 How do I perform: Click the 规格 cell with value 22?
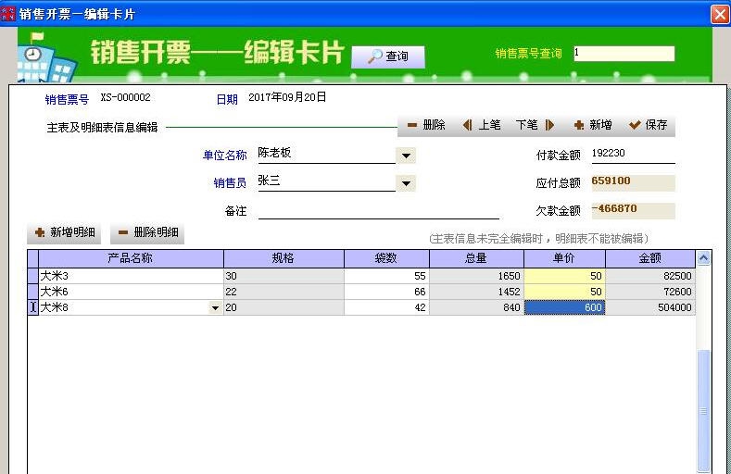coord(284,292)
